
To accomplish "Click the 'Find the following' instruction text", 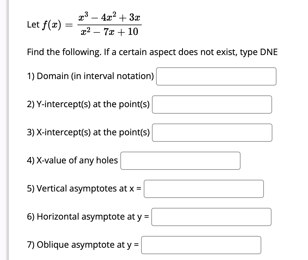I will click(x=152, y=52).
